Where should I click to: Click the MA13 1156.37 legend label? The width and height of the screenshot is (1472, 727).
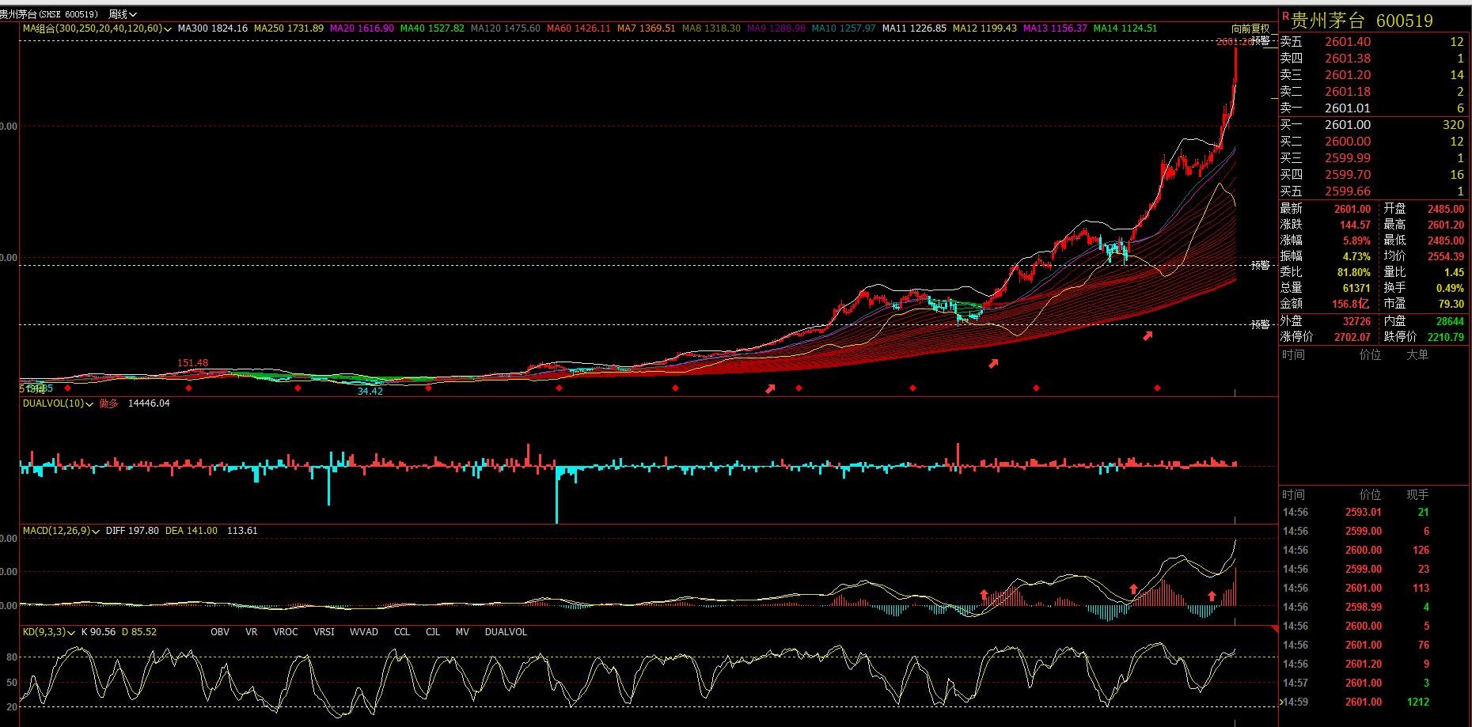coord(1056,28)
